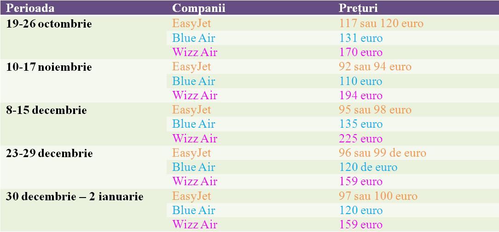
Task: Select the 97 sau 100 euro price
Action: 378,196
